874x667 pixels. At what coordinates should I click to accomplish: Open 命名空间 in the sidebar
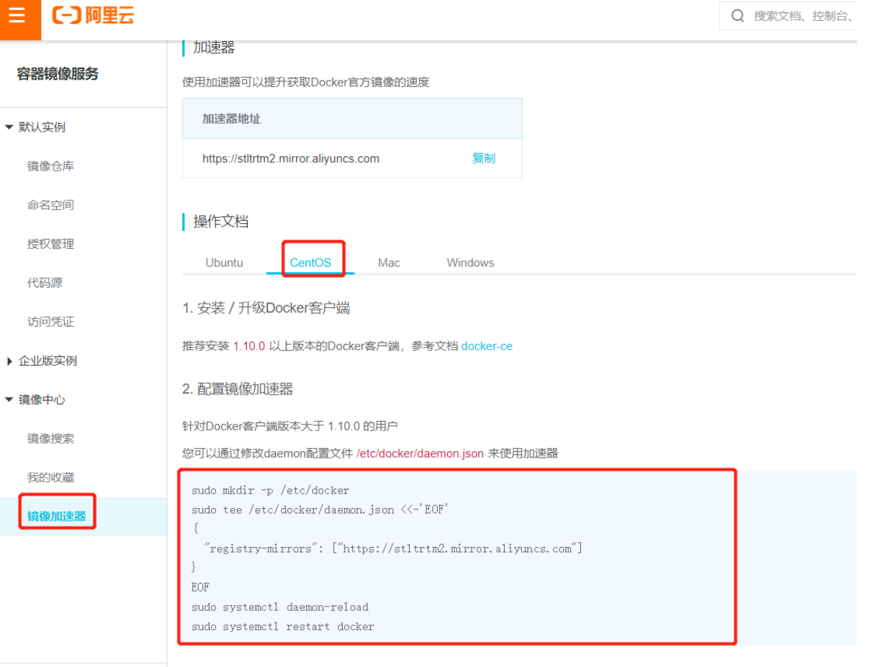[50, 205]
